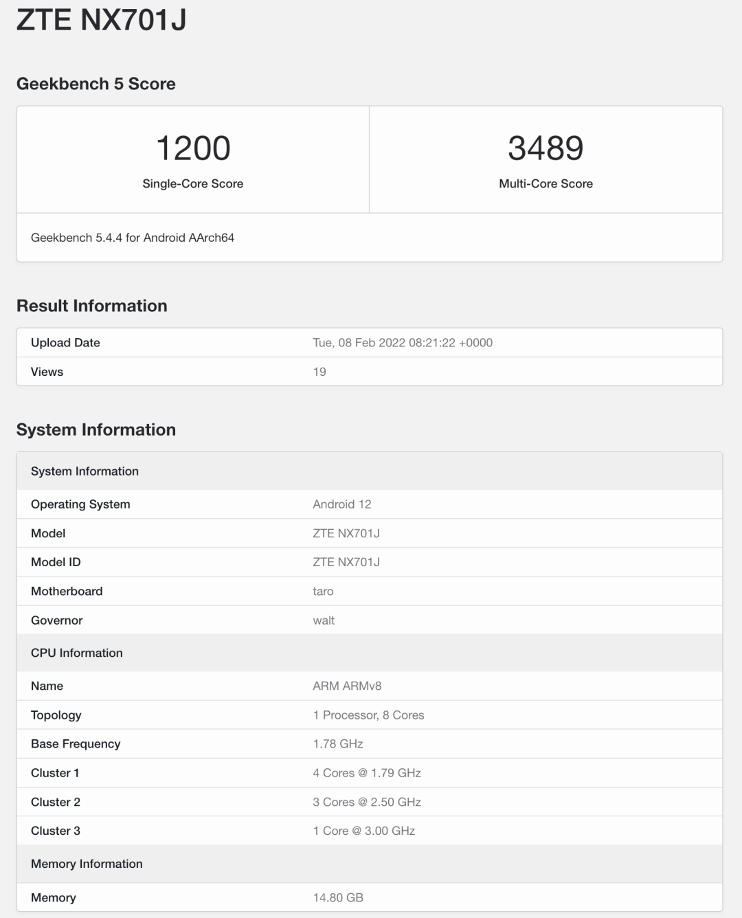Click the Model row value ZTE NX701J

click(x=347, y=533)
